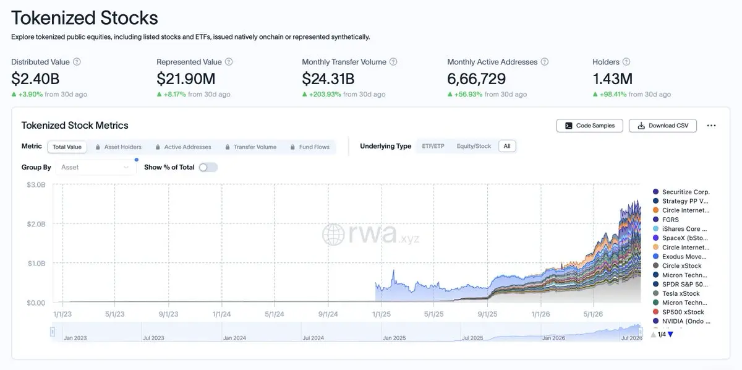Click the Download CSV button
This screenshot has height=370, width=742.
[663, 126]
